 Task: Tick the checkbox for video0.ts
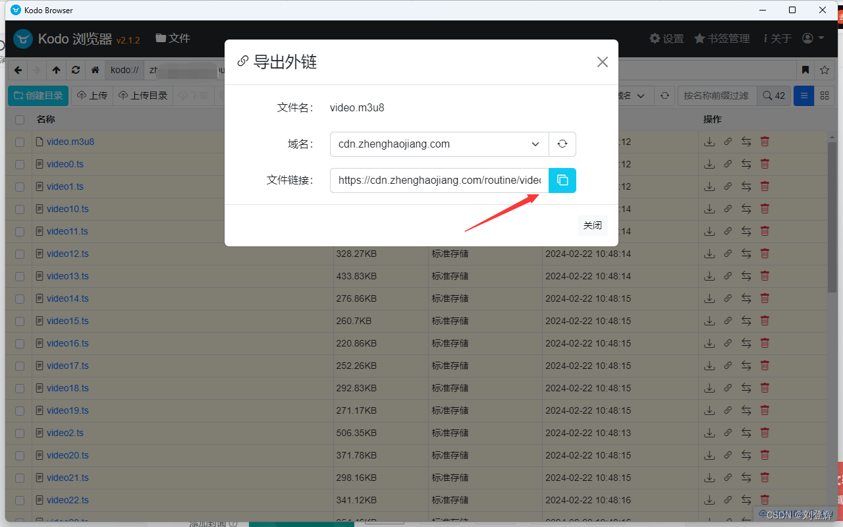pos(20,165)
